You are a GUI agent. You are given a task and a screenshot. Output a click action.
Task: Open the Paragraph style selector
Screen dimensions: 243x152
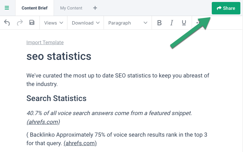(128, 23)
